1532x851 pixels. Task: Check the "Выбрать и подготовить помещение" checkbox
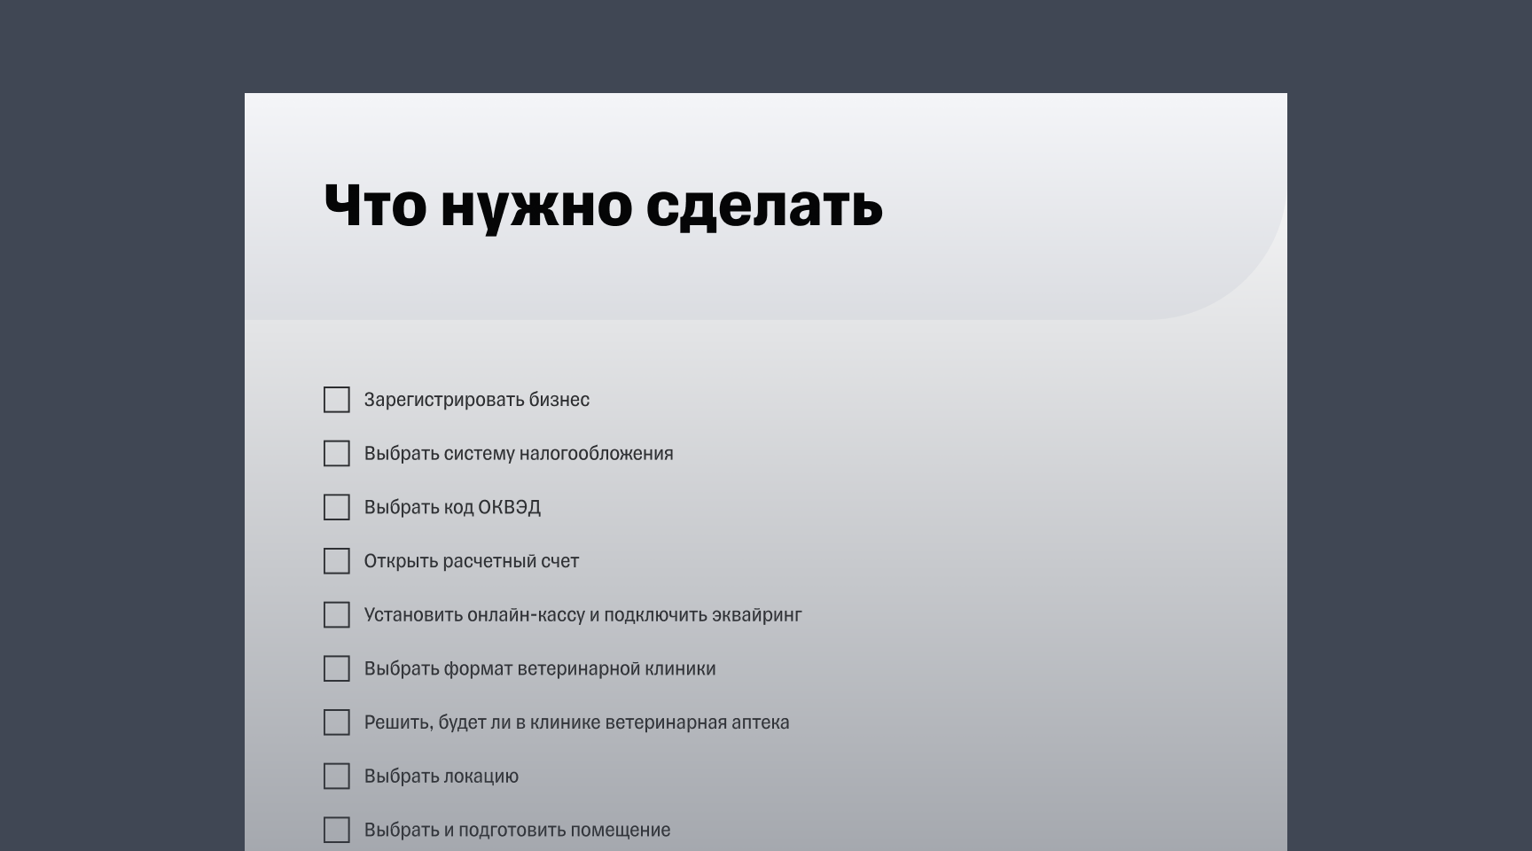click(337, 830)
